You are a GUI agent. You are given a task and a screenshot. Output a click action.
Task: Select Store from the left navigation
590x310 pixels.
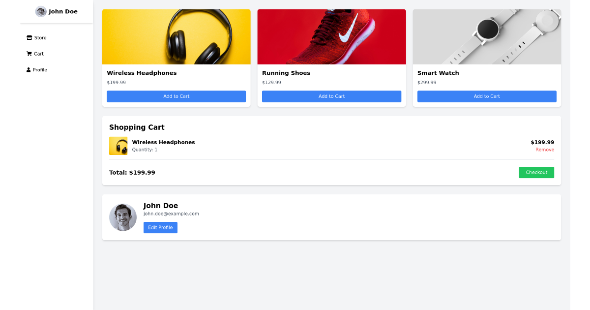tap(39, 37)
